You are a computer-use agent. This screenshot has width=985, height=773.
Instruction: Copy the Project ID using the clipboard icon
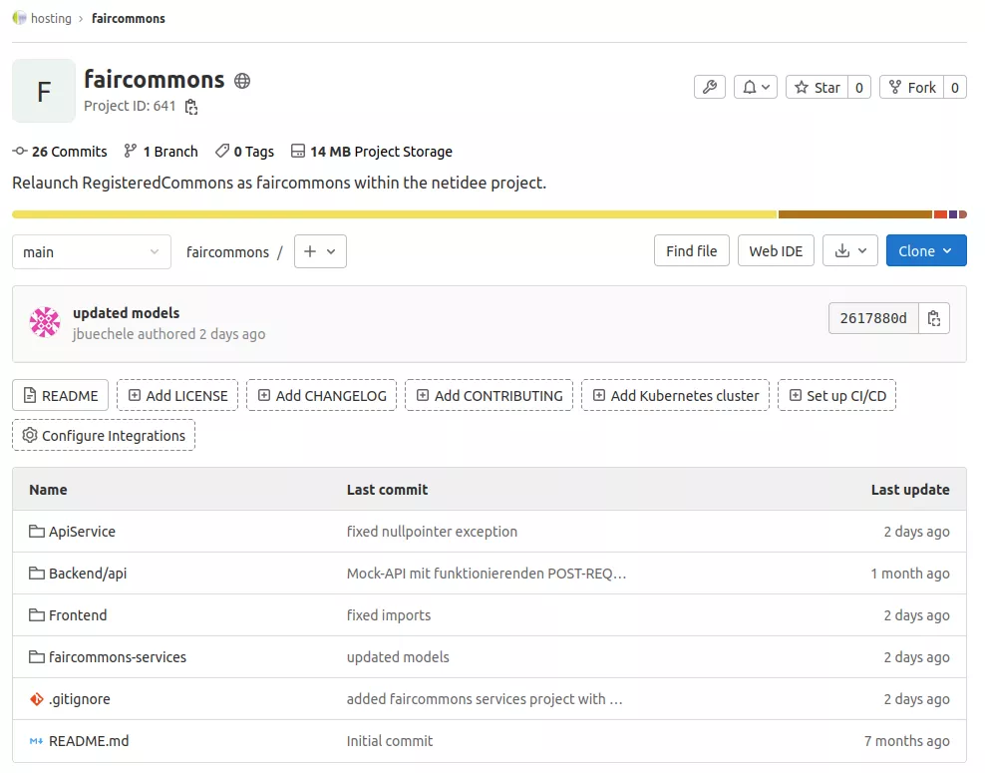pyautogui.click(x=189, y=106)
